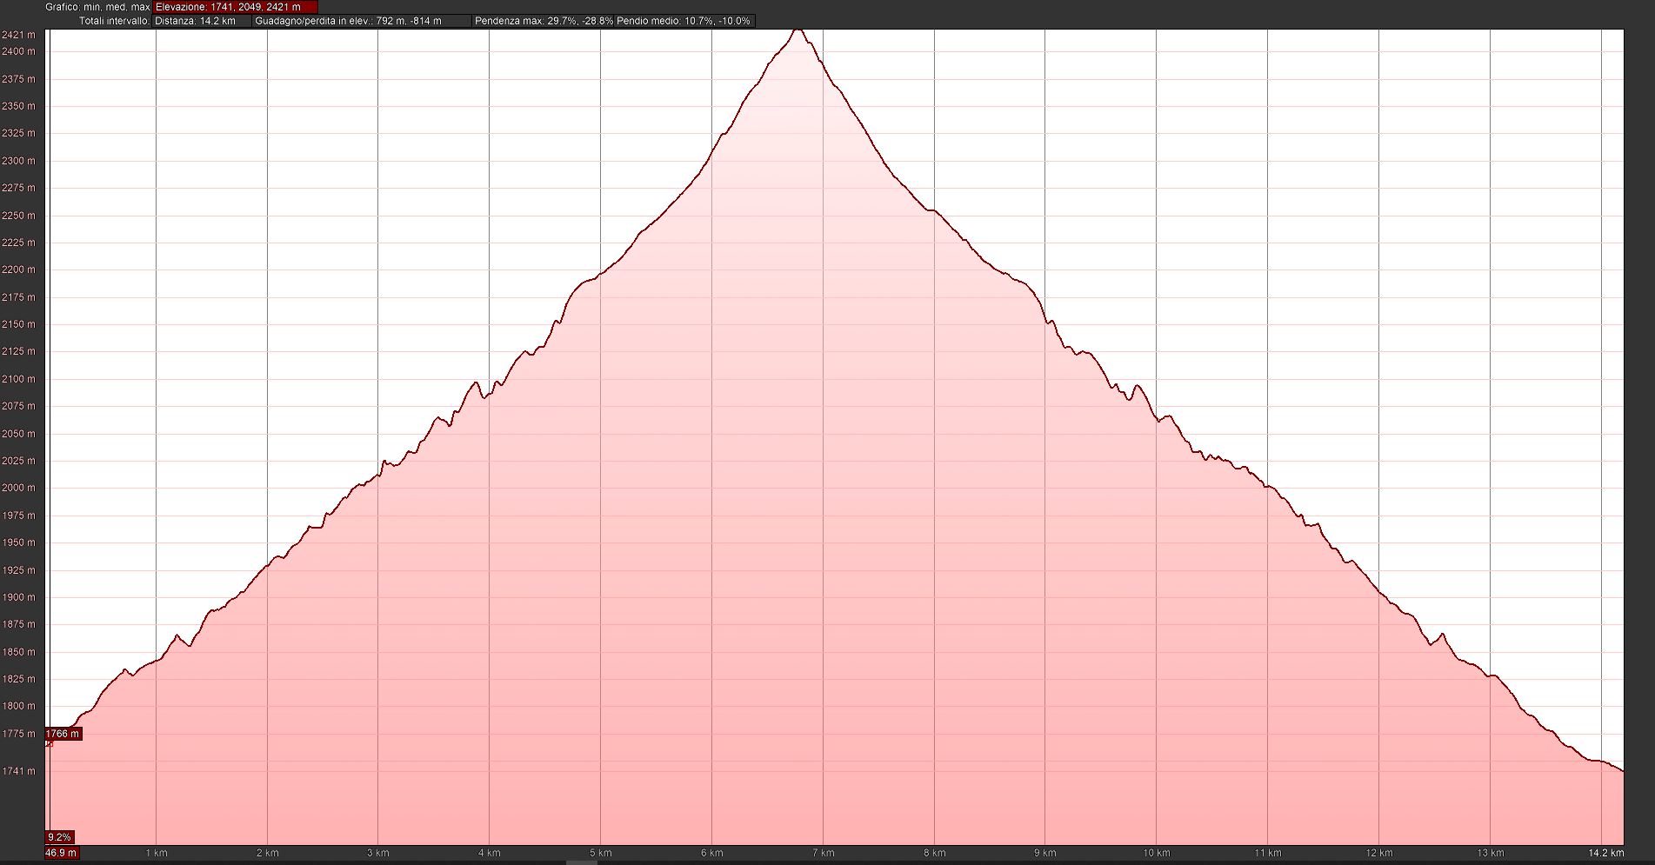Click the 10 km mark on distance axis

coord(1156,853)
